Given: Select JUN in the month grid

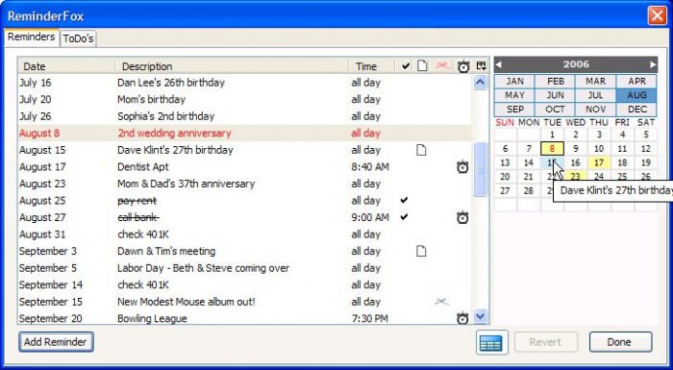Looking at the screenshot, I should coord(555,95).
